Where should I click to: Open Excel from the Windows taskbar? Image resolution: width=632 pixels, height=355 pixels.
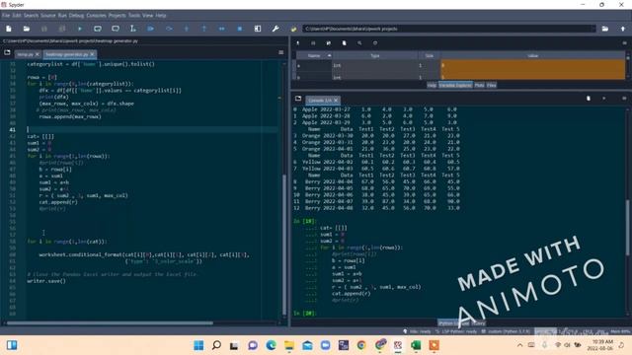(416, 345)
